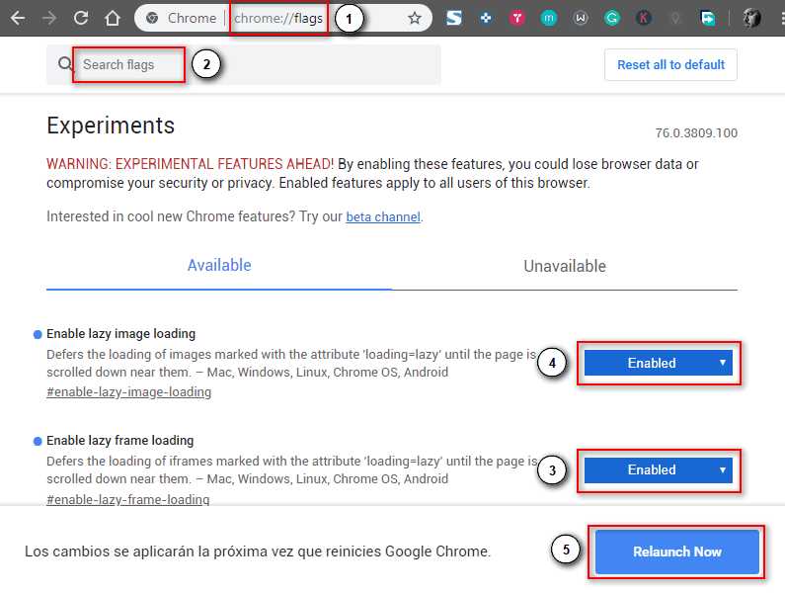Go back using the browser back arrow

coord(18,19)
